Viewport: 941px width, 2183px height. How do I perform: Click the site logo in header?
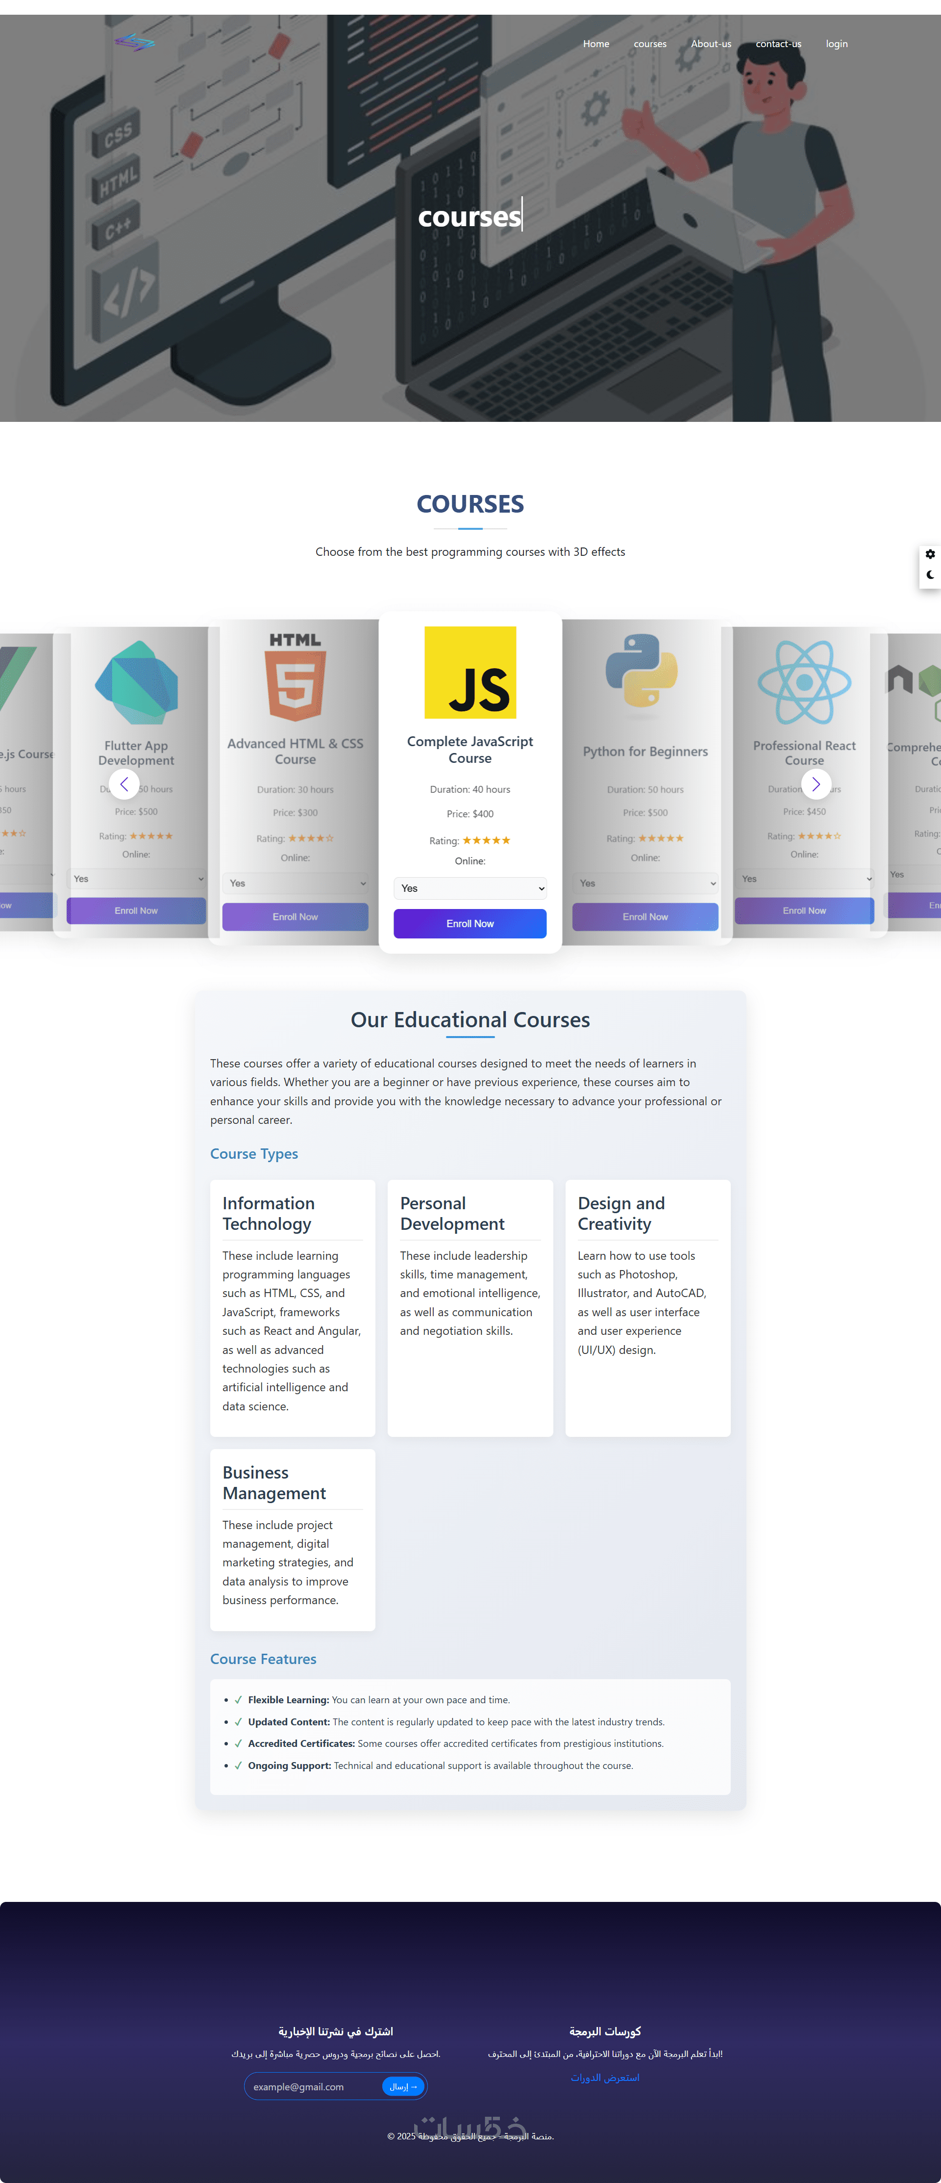pyautogui.click(x=135, y=42)
